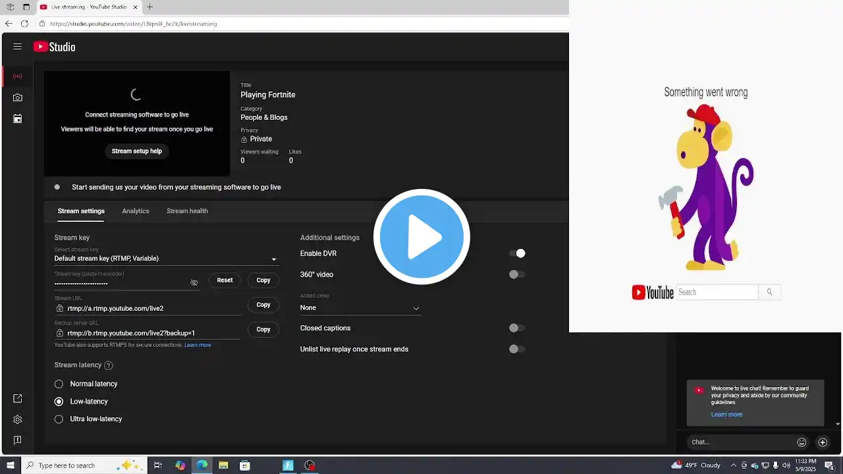Close the Live streaming browser tab
Image resolution: width=843 pixels, height=474 pixels.
click(x=134, y=7)
